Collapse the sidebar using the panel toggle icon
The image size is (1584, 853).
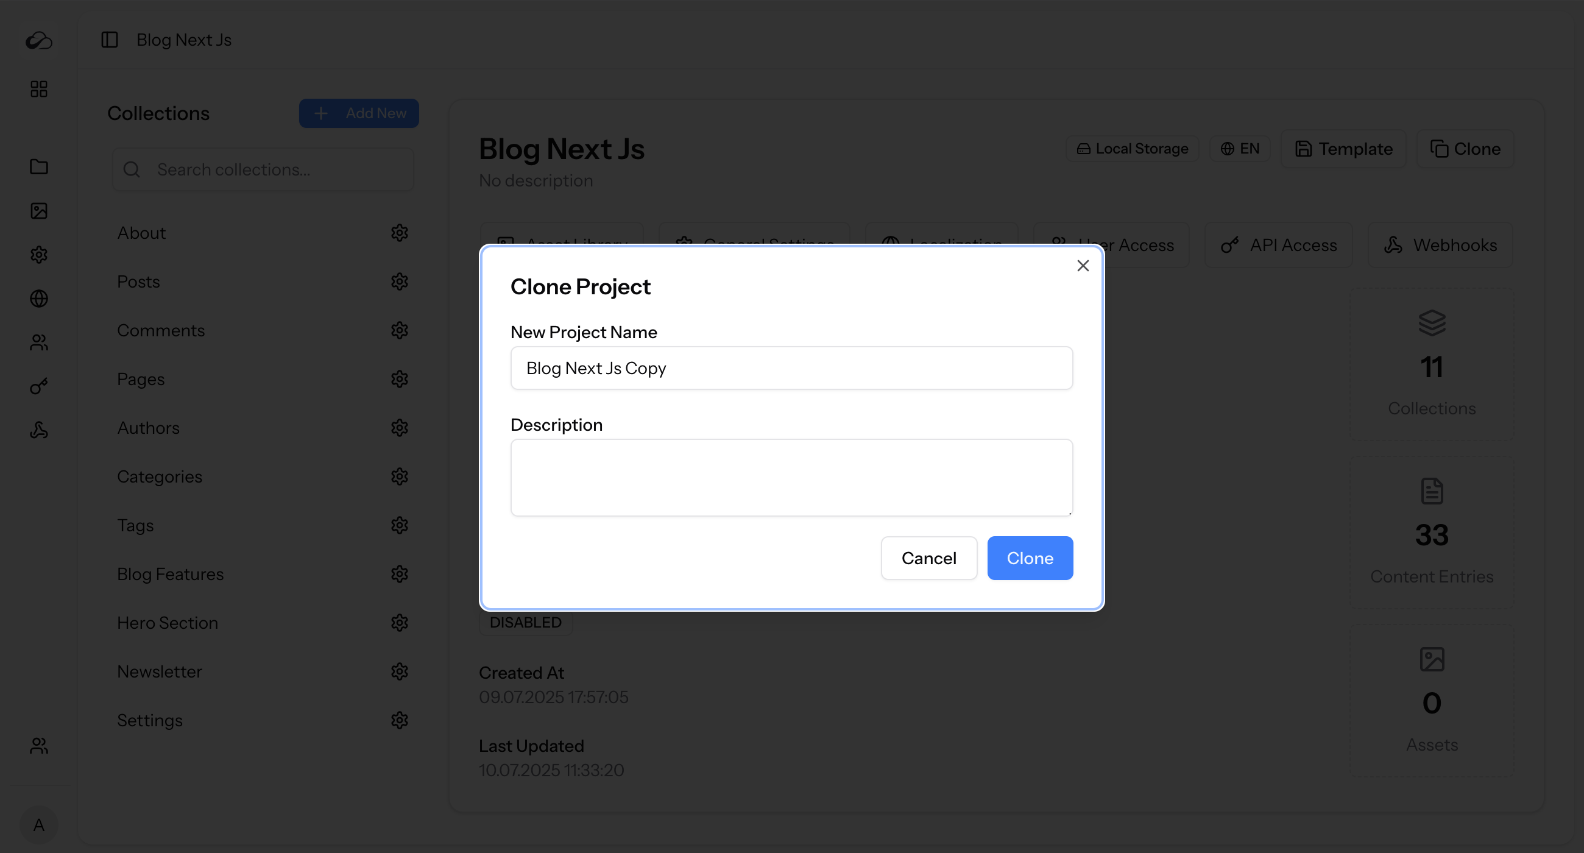click(x=109, y=40)
